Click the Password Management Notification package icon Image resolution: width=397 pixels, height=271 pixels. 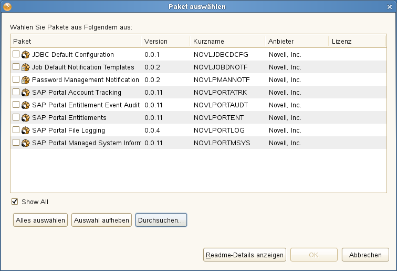pyautogui.click(x=25, y=79)
